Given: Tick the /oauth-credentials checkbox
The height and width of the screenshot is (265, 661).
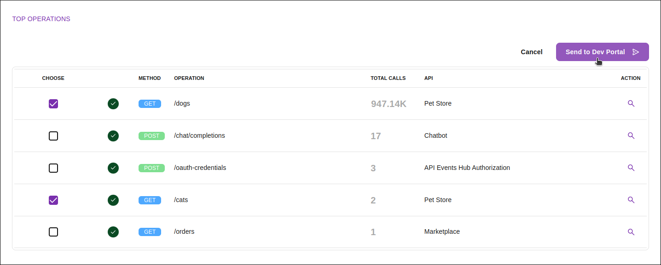Looking at the screenshot, I should (x=53, y=168).
